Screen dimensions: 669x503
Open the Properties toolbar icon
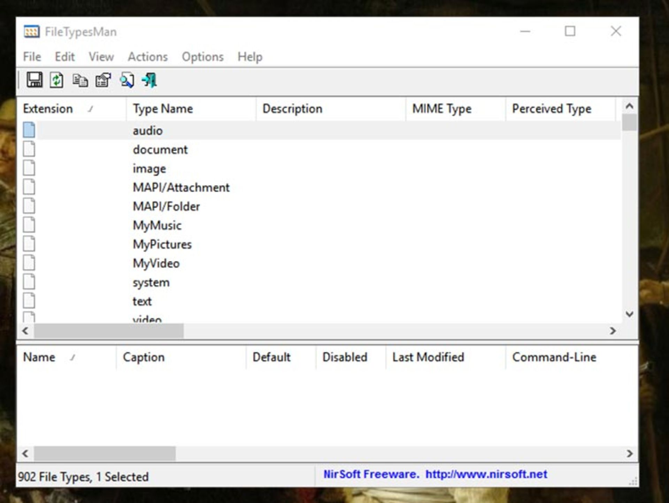(103, 80)
